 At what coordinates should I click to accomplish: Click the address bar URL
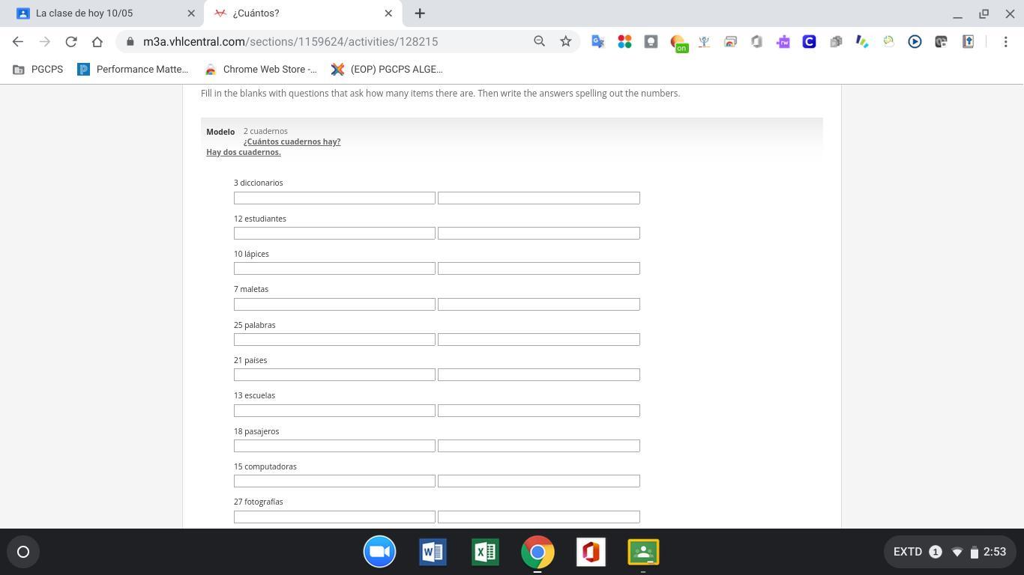(290, 42)
